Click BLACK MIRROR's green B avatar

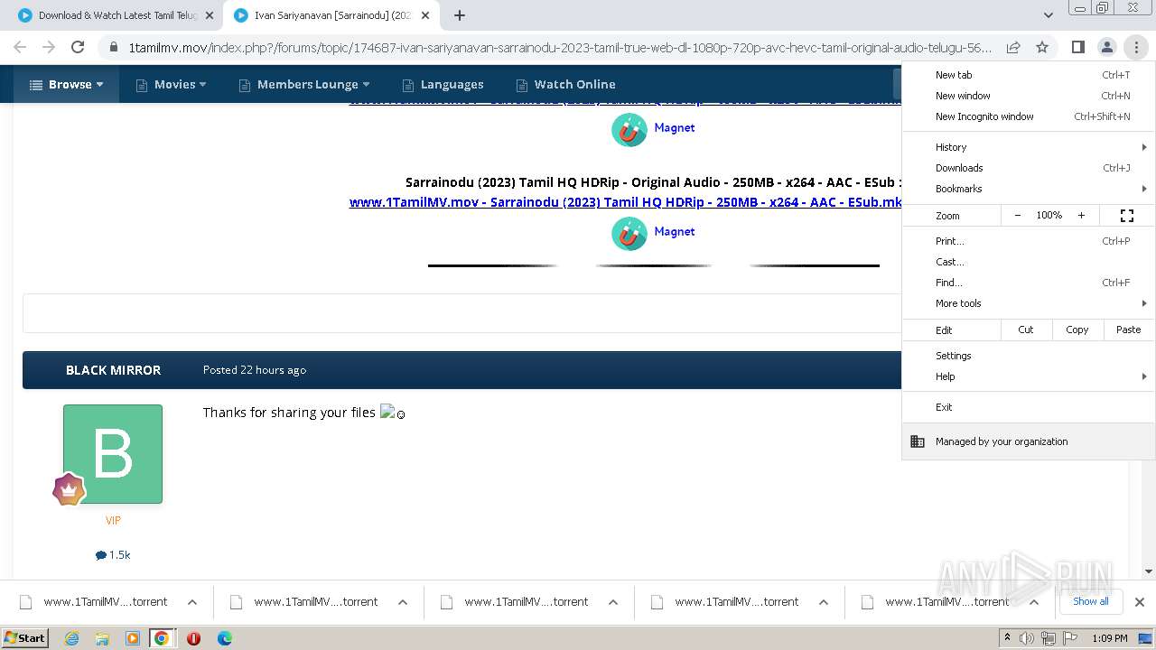tap(113, 453)
